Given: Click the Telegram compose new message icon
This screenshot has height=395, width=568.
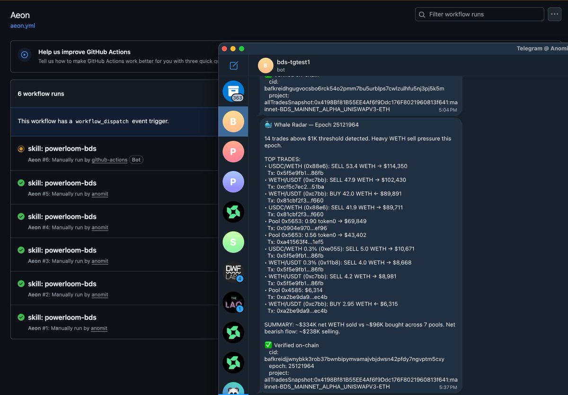Looking at the screenshot, I should click(x=233, y=65).
